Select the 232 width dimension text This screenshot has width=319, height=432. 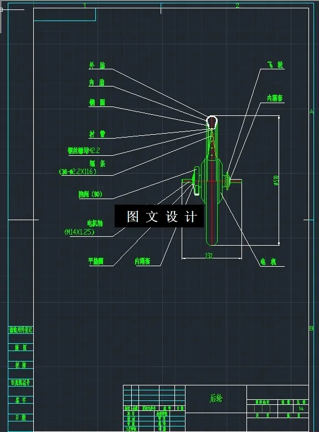(x=209, y=256)
